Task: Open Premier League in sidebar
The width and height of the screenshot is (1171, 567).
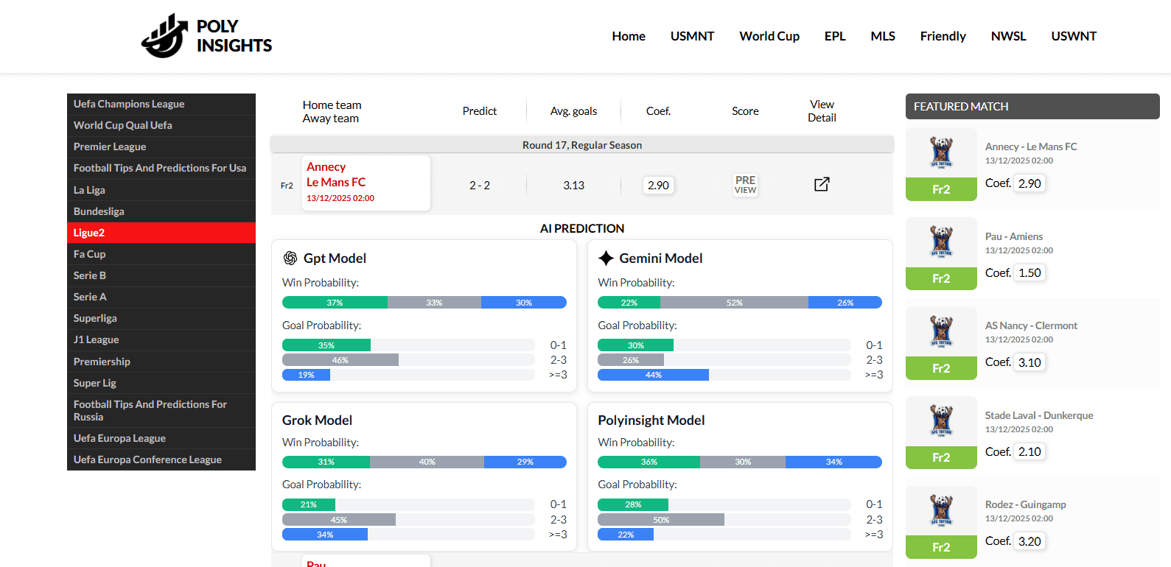Action: [x=161, y=147]
